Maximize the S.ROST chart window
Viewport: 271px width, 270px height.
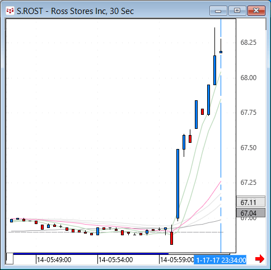coord(237,11)
